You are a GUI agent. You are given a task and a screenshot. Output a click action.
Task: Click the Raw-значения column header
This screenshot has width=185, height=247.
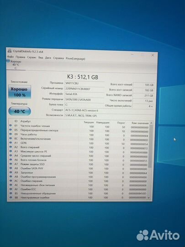pyautogui.click(x=140, y=123)
